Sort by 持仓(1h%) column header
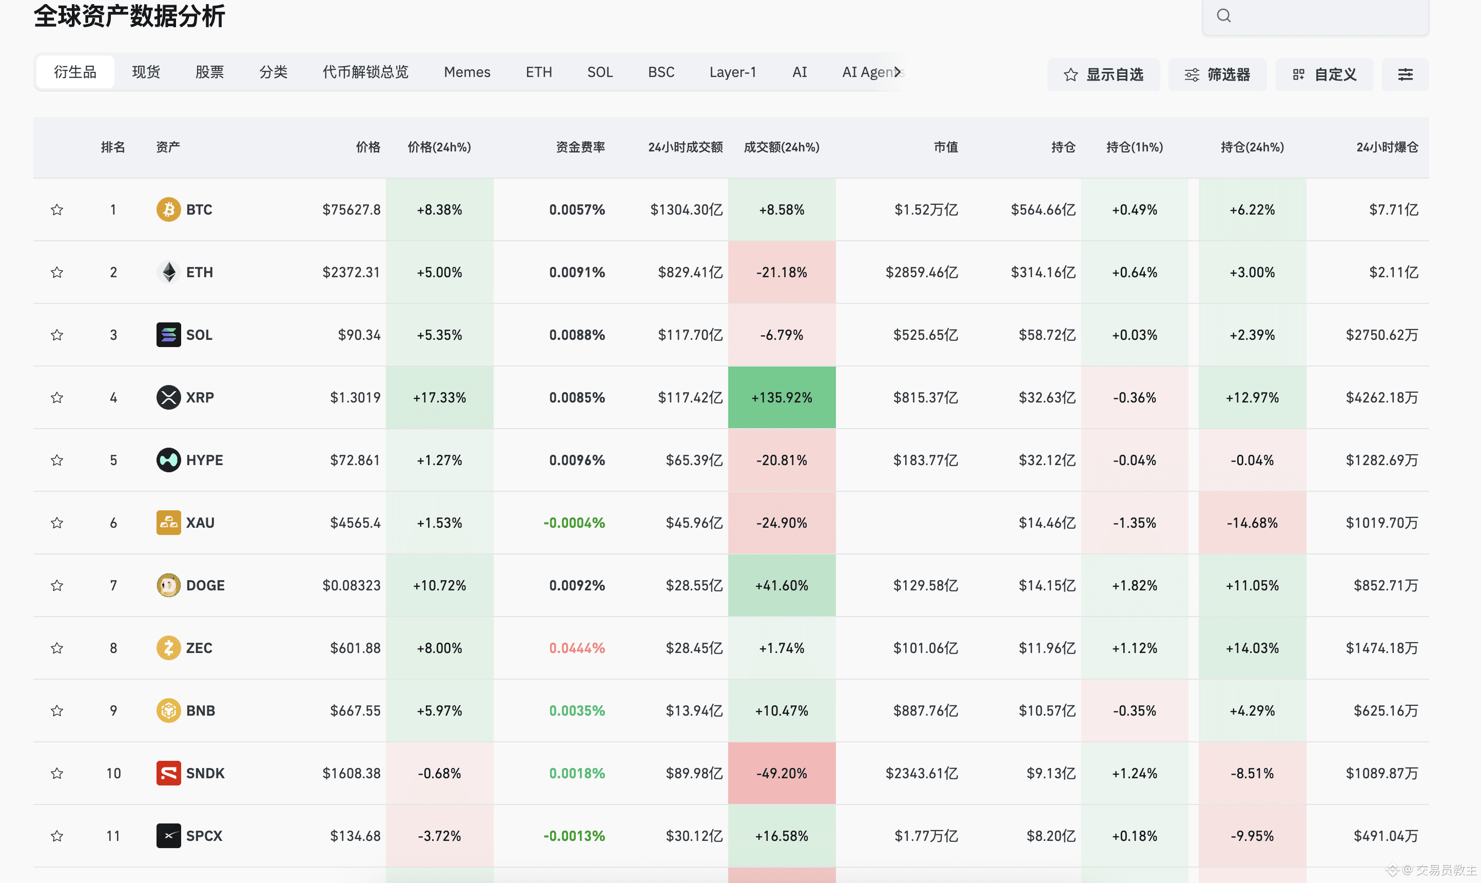The image size is (1481, 883). coord(1134,147)
